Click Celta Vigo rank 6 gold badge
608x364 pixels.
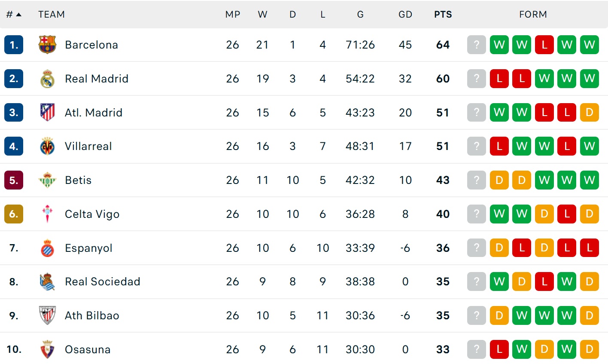coord(14,214)
